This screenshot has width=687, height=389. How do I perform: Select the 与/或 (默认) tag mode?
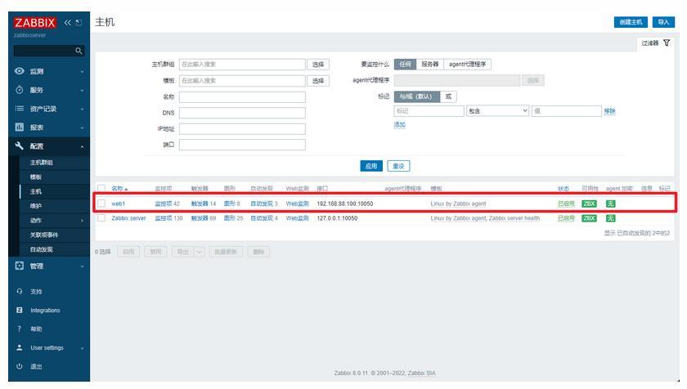(x=416, y=96)
